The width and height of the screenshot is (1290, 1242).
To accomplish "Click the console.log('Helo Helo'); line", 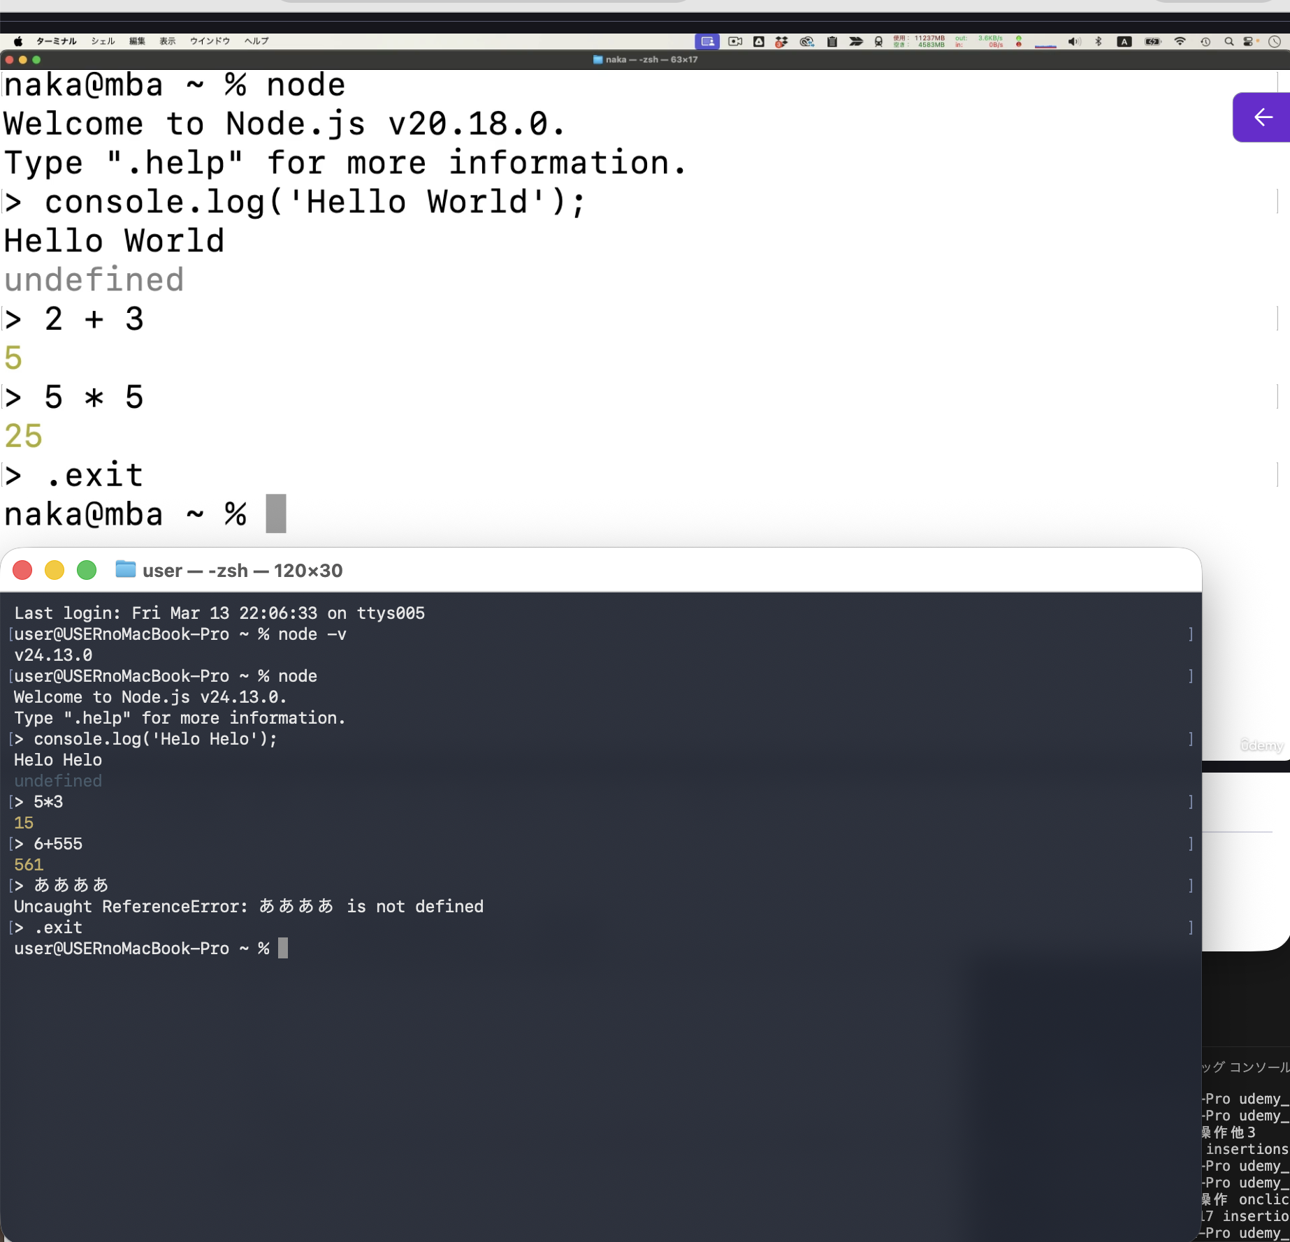I will (145, 739).
